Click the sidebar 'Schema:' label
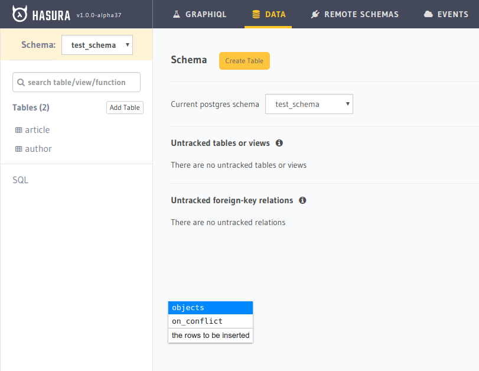 click(38, 45)
